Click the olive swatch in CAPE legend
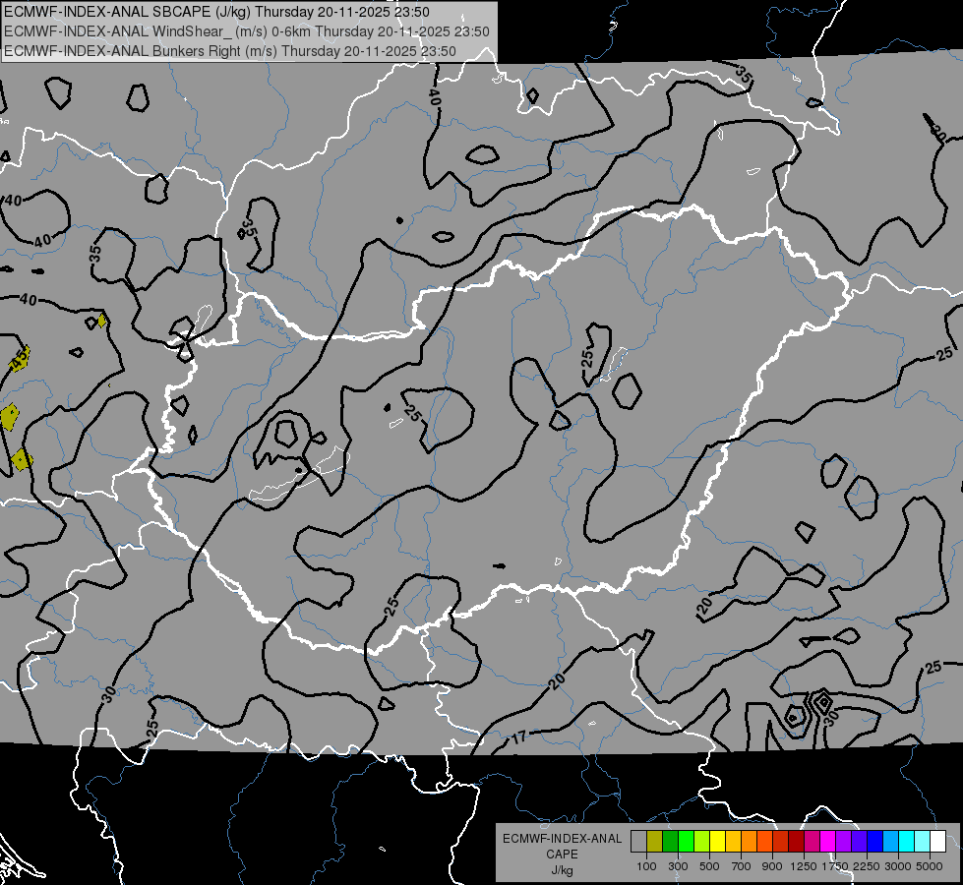Image resolution: width=963 pixels, height=885 pixels. (x=655, y=842)
